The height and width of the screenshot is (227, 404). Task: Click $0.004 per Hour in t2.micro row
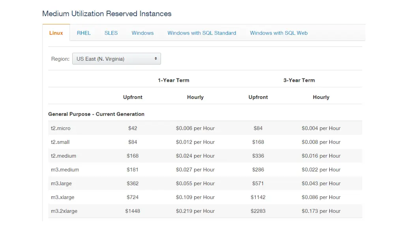[x=321, y=128]
